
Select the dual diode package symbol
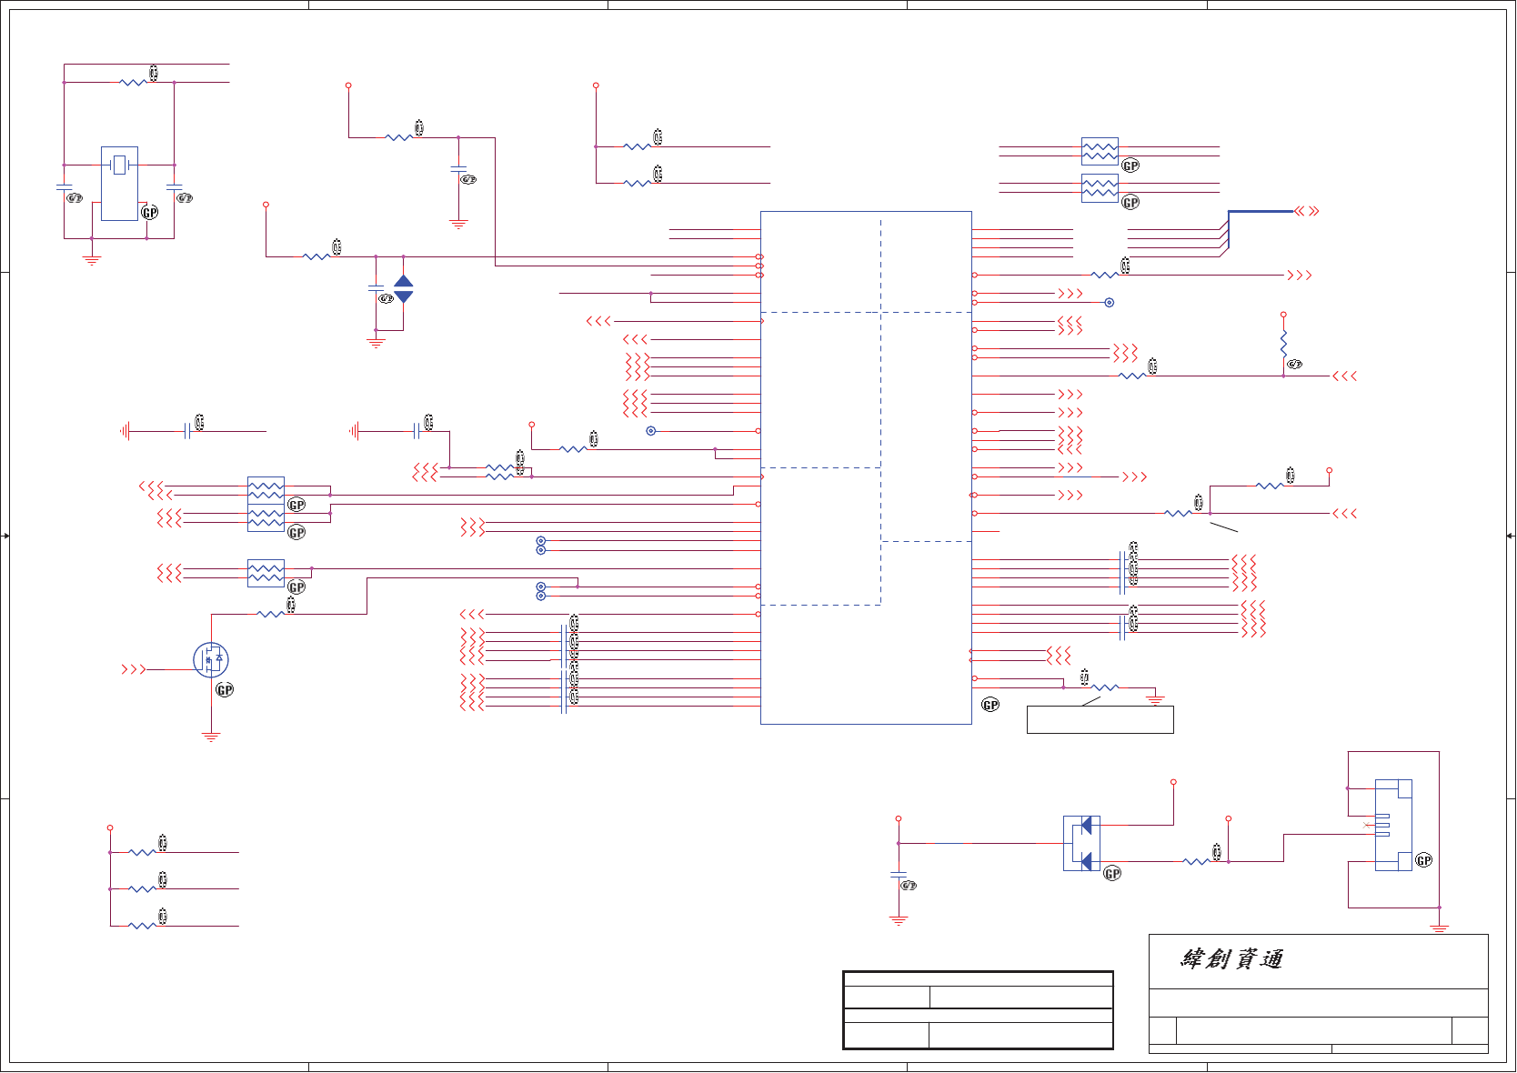click(1082, 844)
